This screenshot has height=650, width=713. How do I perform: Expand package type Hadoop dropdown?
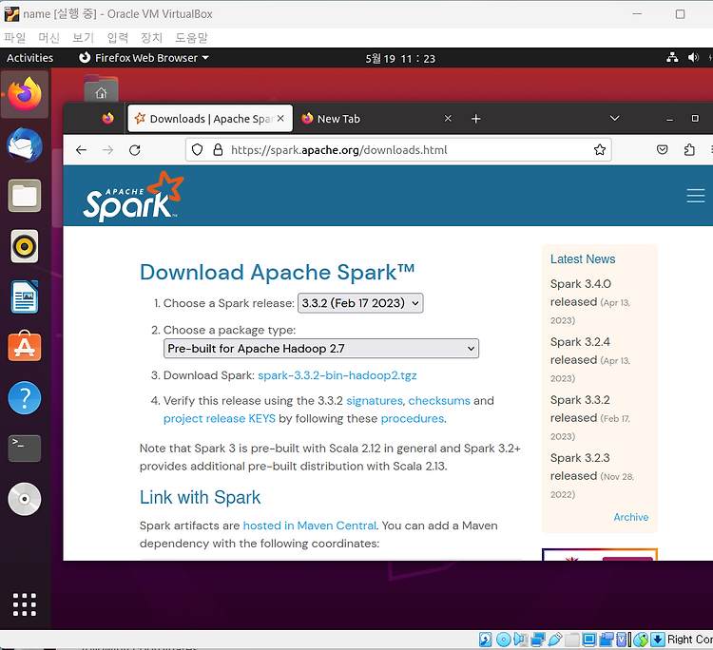coord(321,349)
